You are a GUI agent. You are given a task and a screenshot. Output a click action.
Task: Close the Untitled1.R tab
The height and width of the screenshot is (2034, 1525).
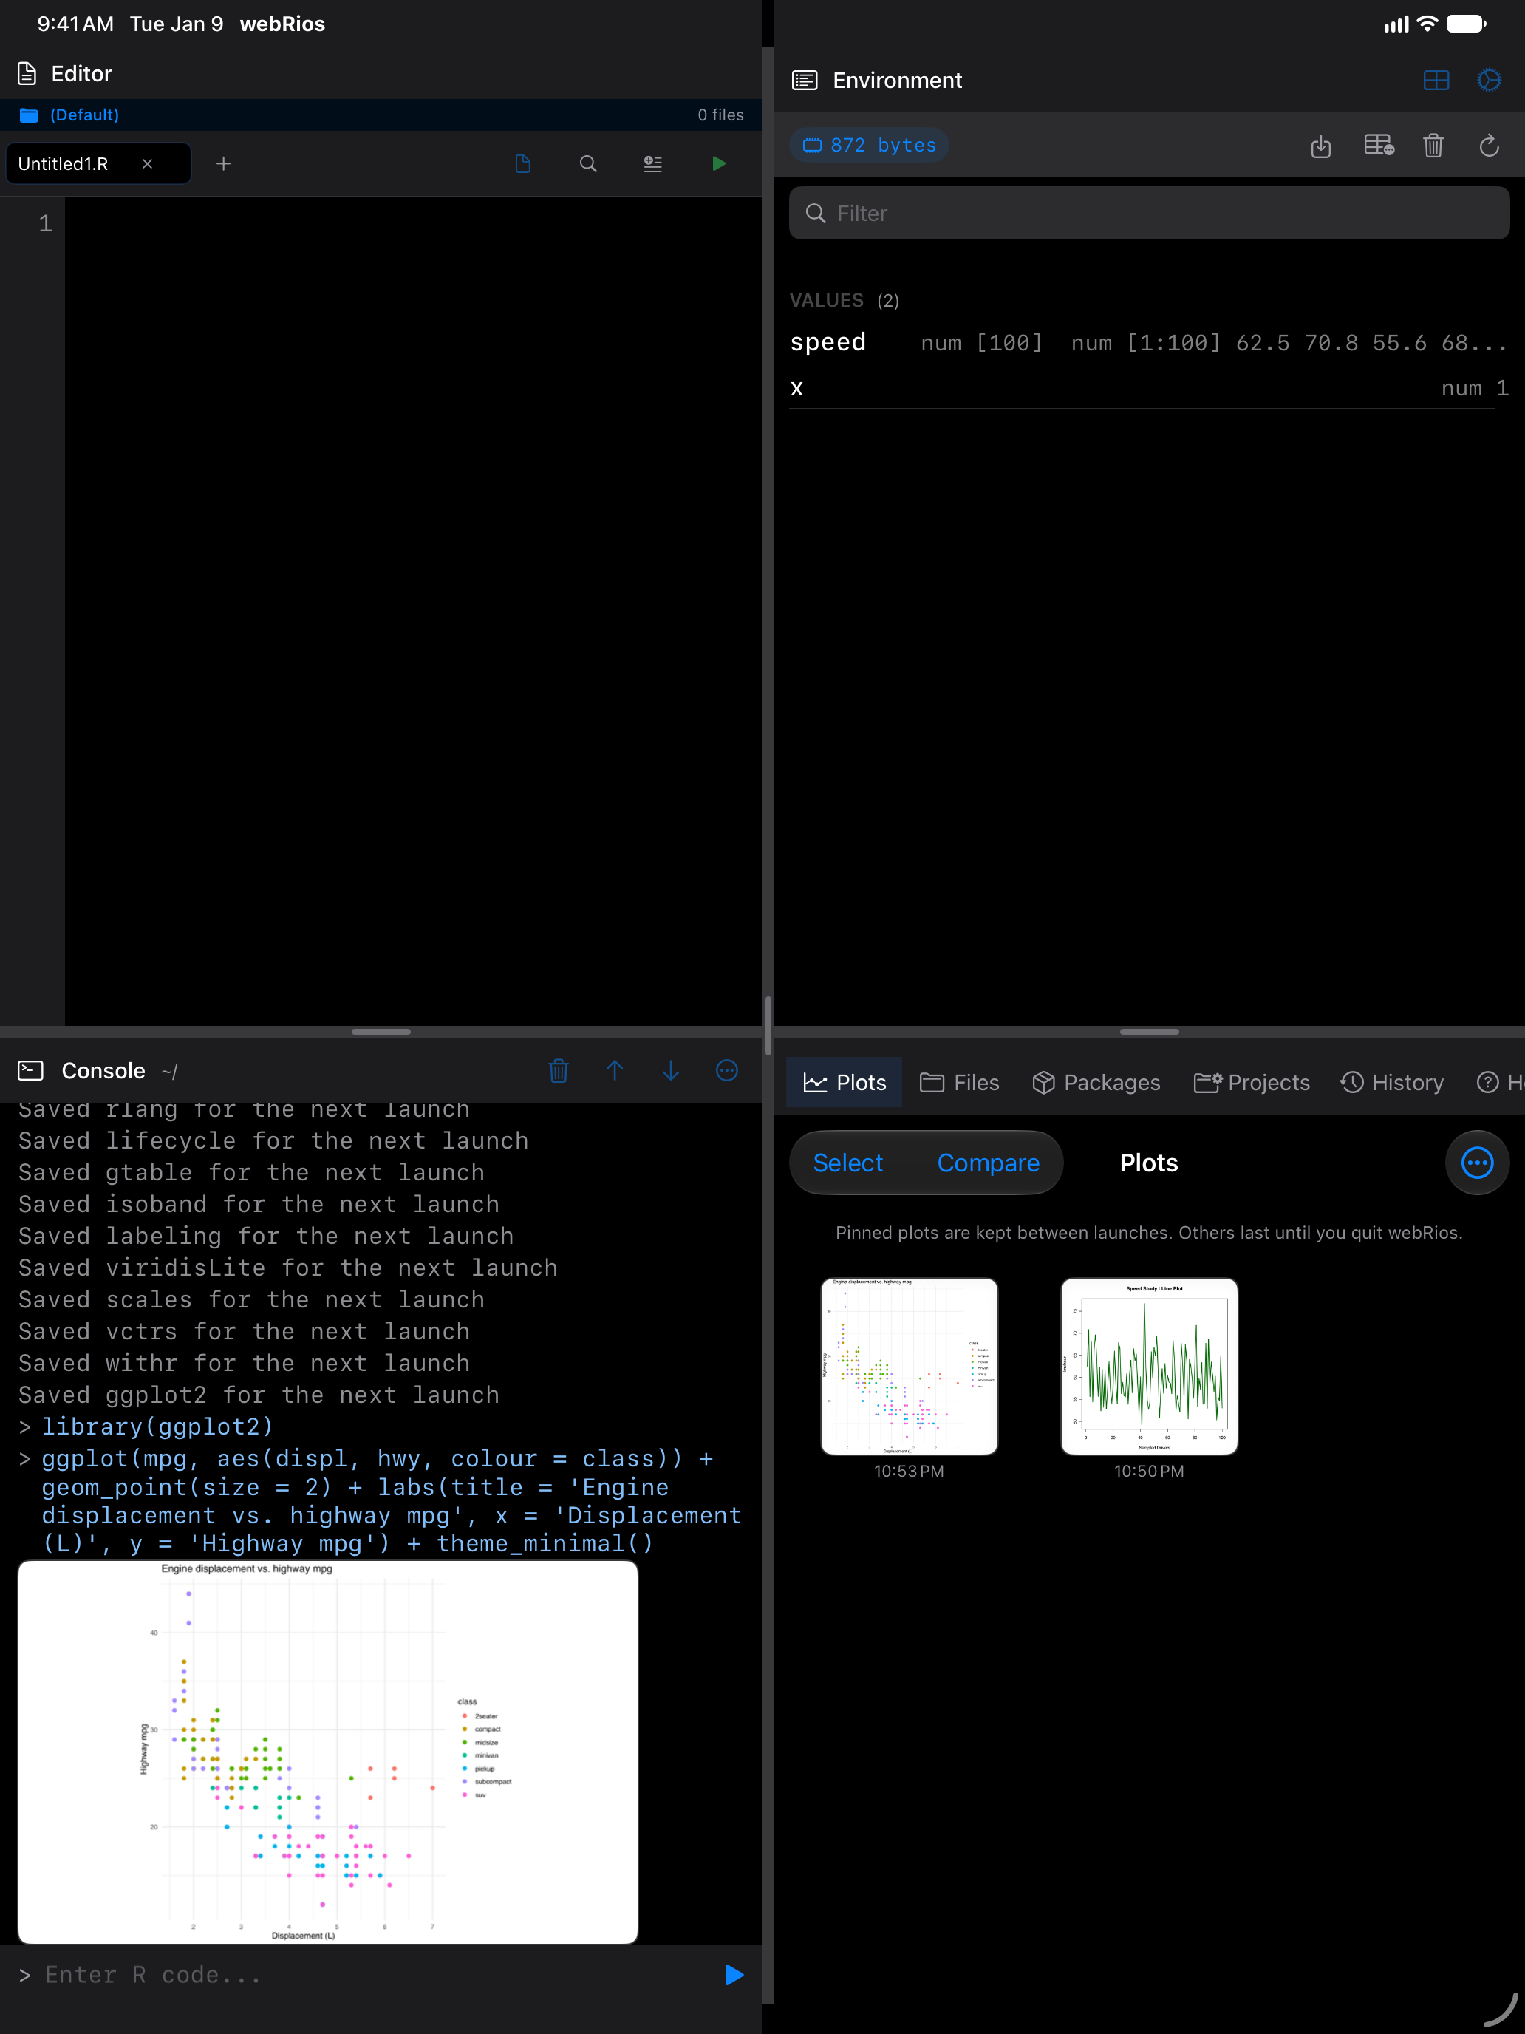click(147, 163)
